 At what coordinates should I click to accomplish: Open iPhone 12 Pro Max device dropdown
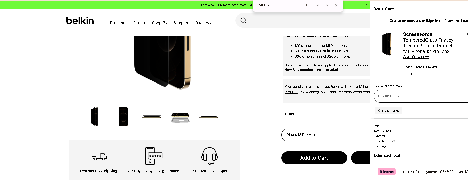coord(326,135)
